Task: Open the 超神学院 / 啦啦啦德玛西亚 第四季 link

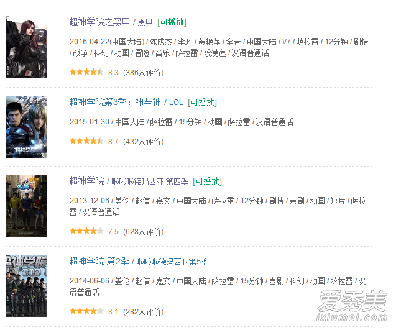Action: click(x=129, y=181)
